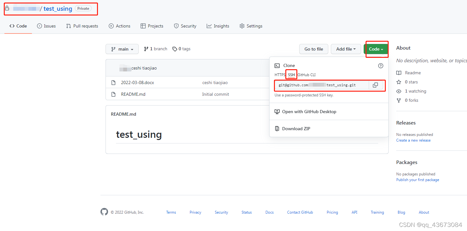
Task: Open the Initial commit link
Action: [215, 94]
